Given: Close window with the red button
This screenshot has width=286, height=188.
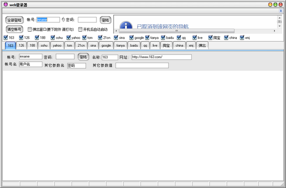Looking at the screenshot, I should pyautogui.click(x=281, y=5).
